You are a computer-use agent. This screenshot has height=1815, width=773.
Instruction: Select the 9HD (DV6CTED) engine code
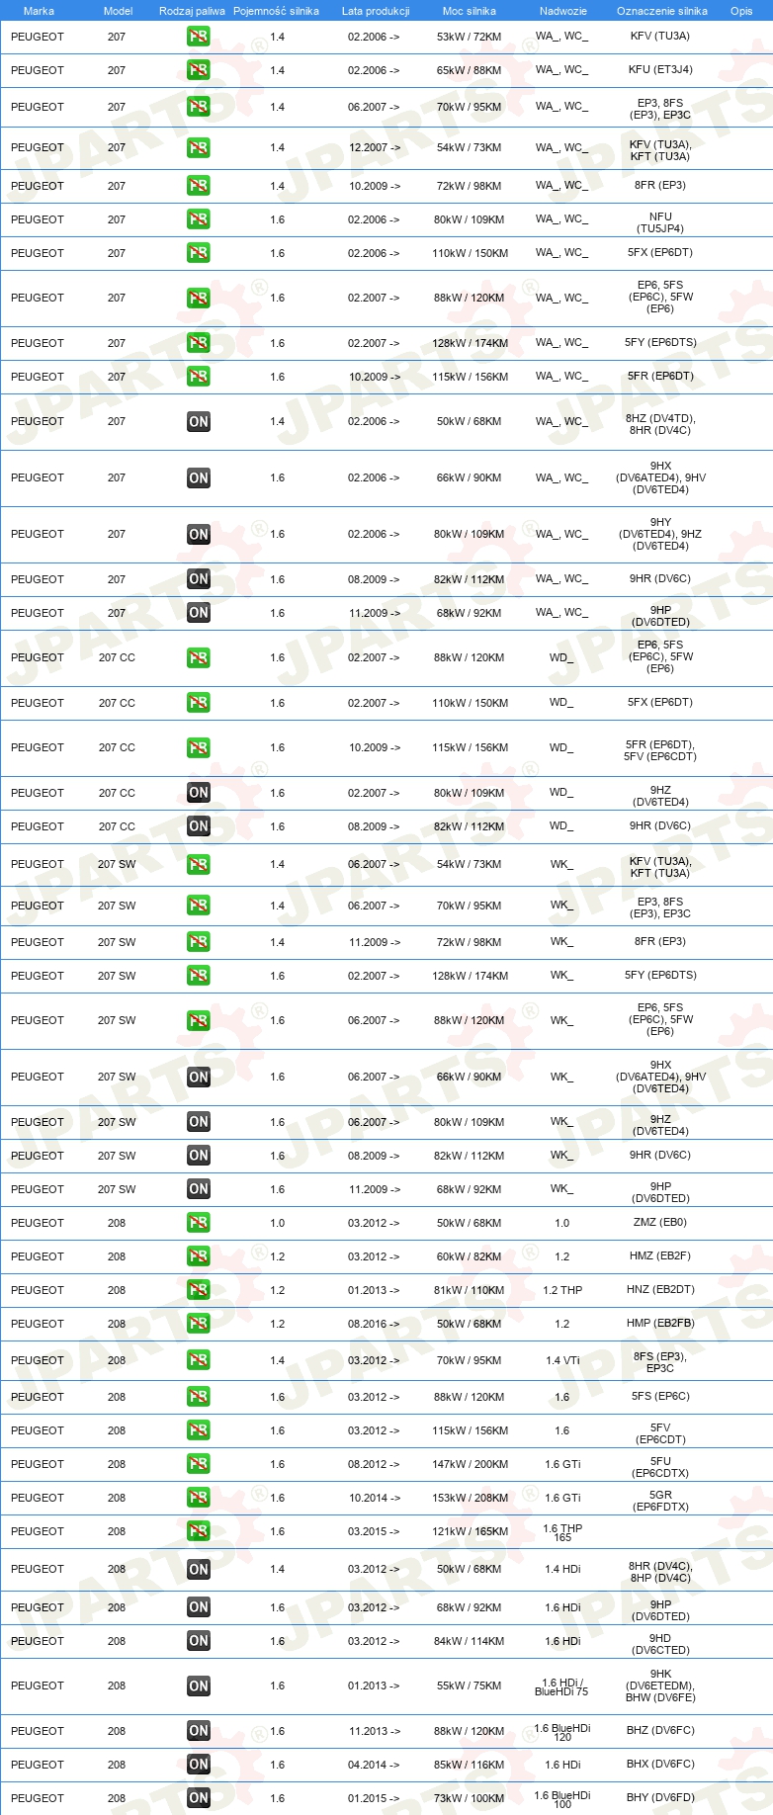point(661,1644)
